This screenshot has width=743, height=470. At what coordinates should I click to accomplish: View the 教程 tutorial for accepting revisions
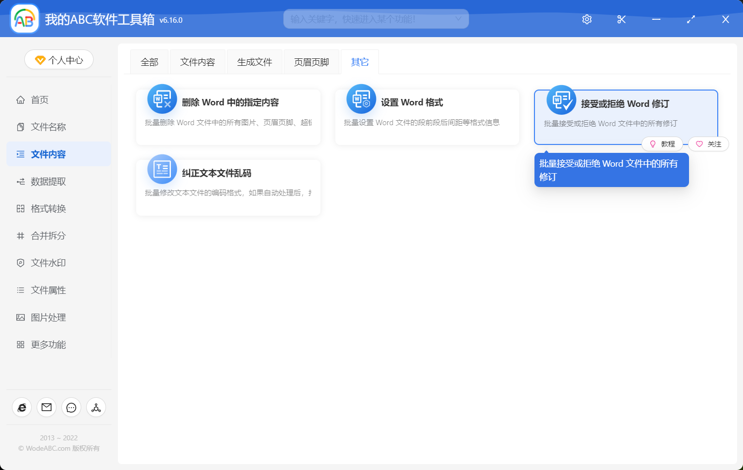pos(663,144)
